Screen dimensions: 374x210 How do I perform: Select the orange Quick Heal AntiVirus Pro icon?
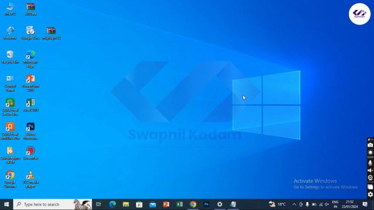point(10,131)
